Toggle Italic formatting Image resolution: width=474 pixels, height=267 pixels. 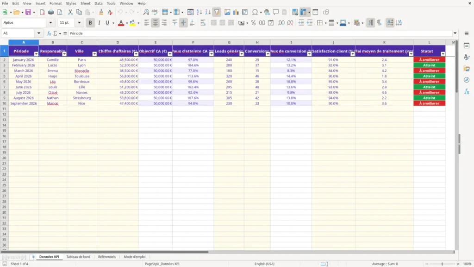click(x=99, y=23)
